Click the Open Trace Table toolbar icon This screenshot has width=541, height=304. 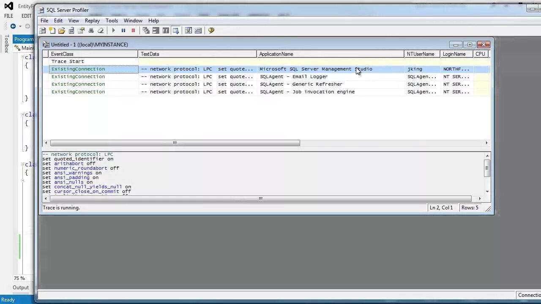click(x=71, y=30)
